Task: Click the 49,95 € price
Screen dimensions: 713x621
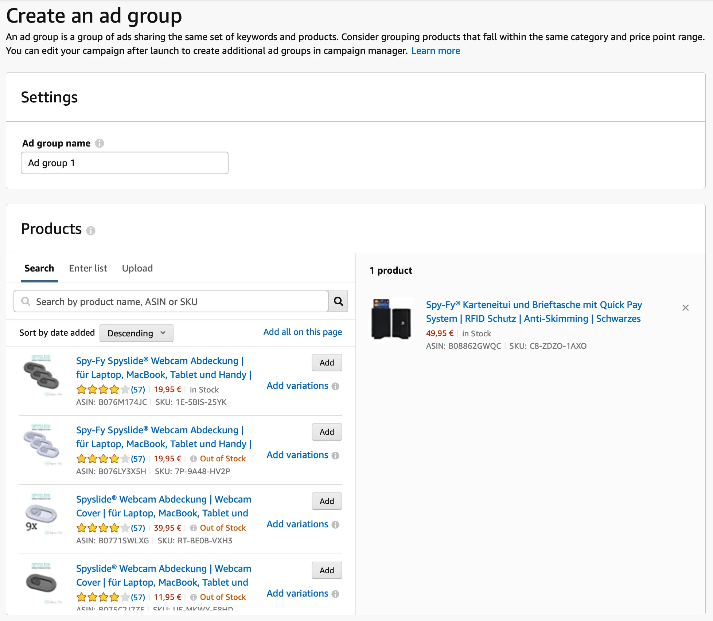Action: (440, 333)
